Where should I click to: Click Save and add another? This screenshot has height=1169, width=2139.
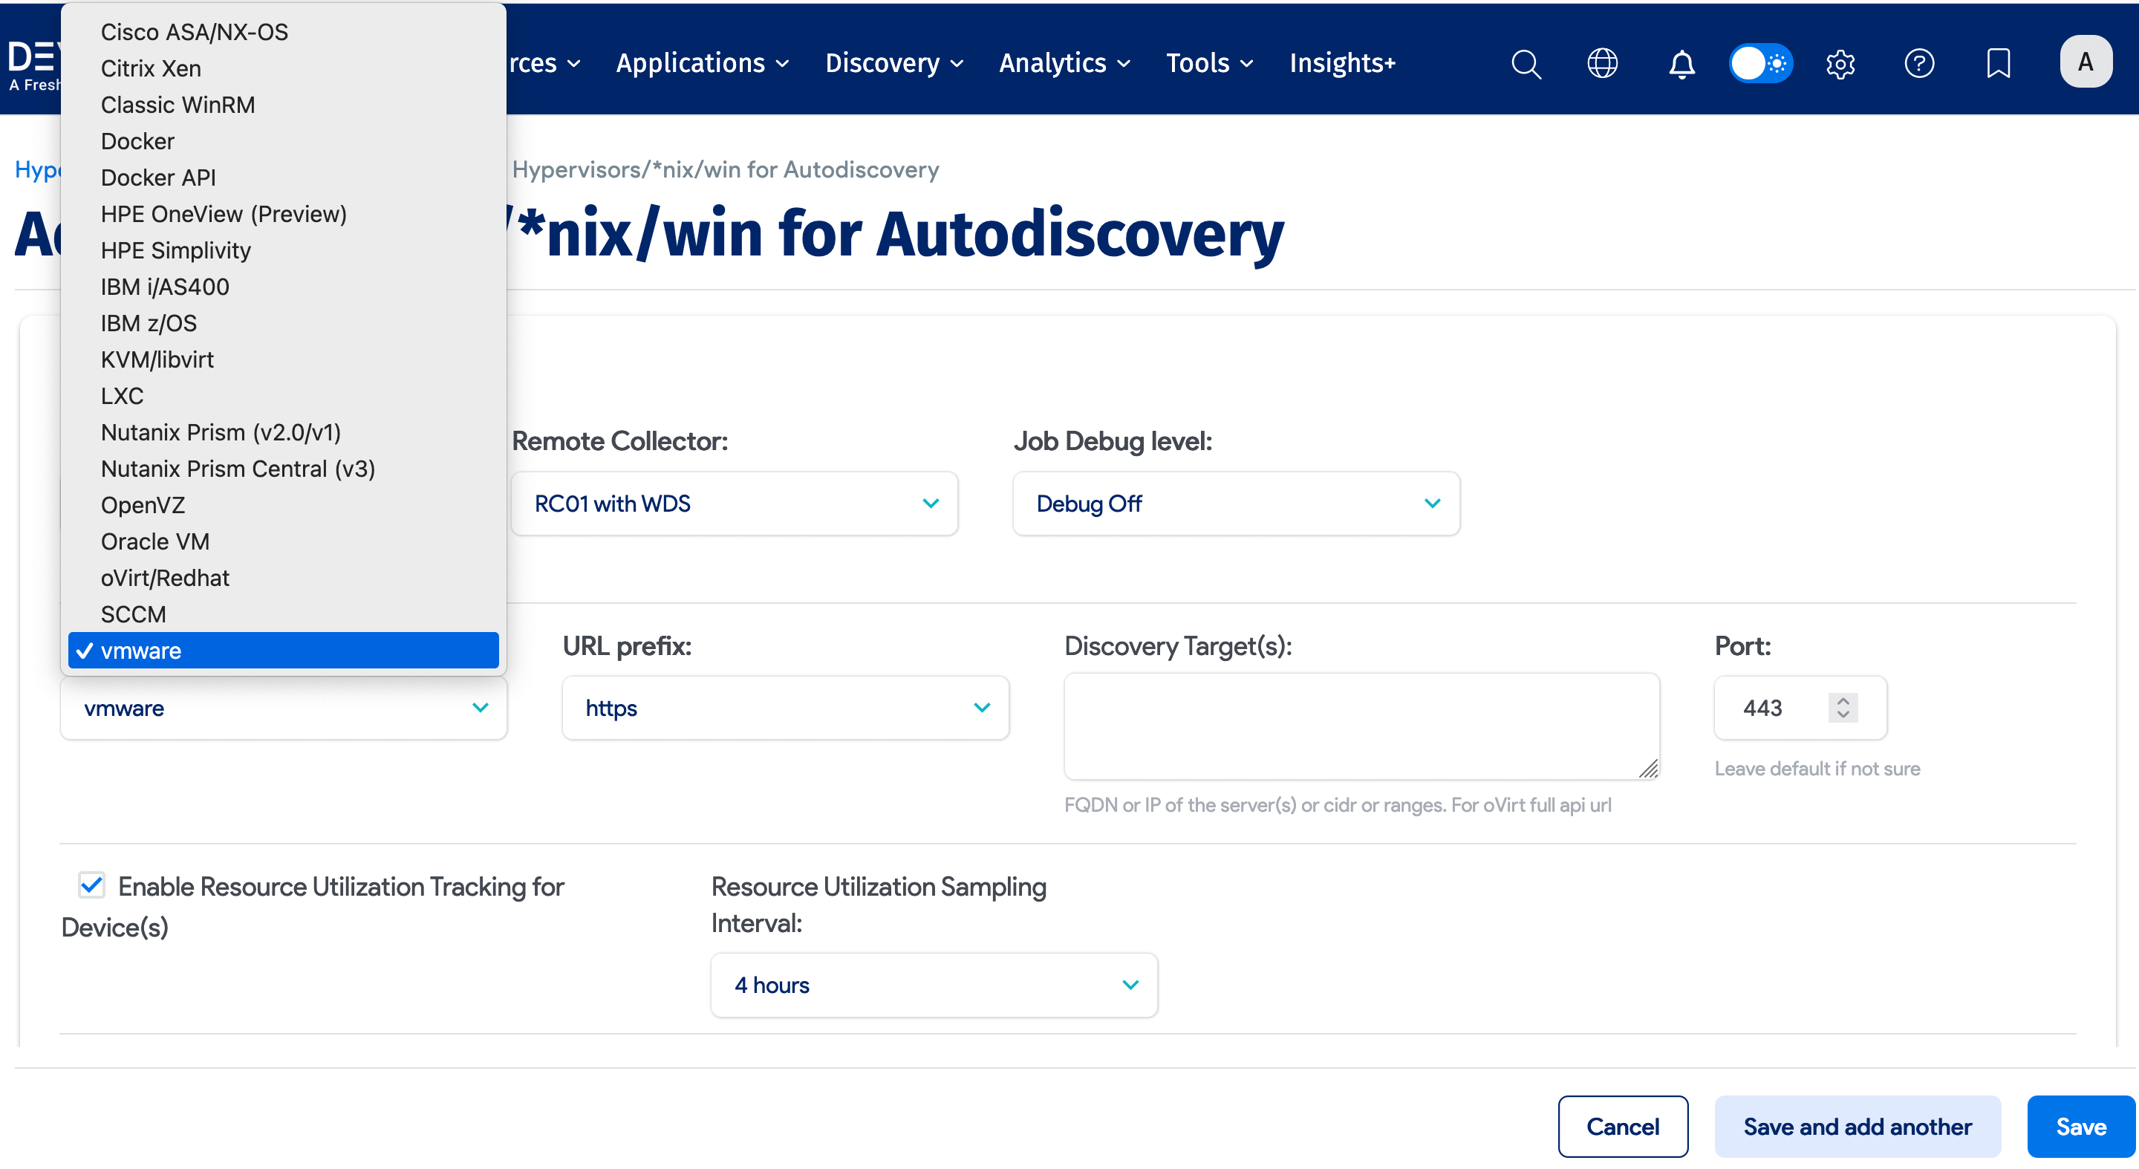tap(1857, 1126)
